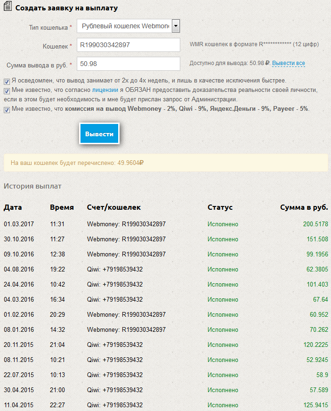Click the 'Статус' column header
Image resolution: width=331 pixels, height=411 pixels.
[x=220, y=207]
